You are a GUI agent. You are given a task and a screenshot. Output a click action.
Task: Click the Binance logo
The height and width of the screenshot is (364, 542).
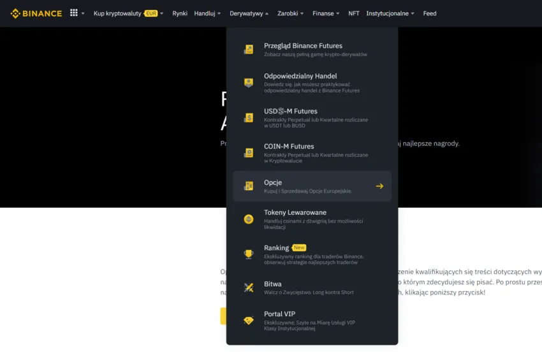click(36, 13)
